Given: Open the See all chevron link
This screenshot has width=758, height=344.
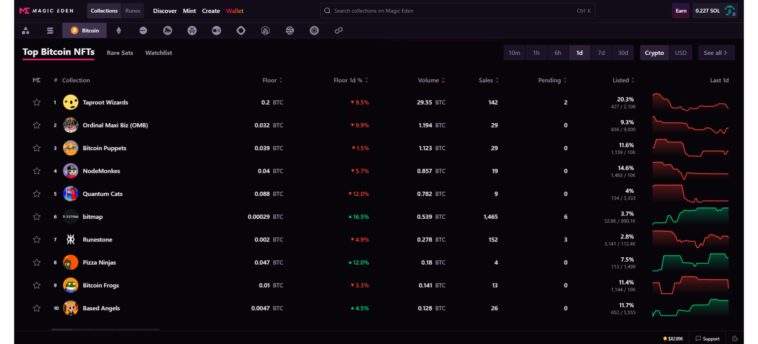Looking at the screenshot, I should (716, 53).
